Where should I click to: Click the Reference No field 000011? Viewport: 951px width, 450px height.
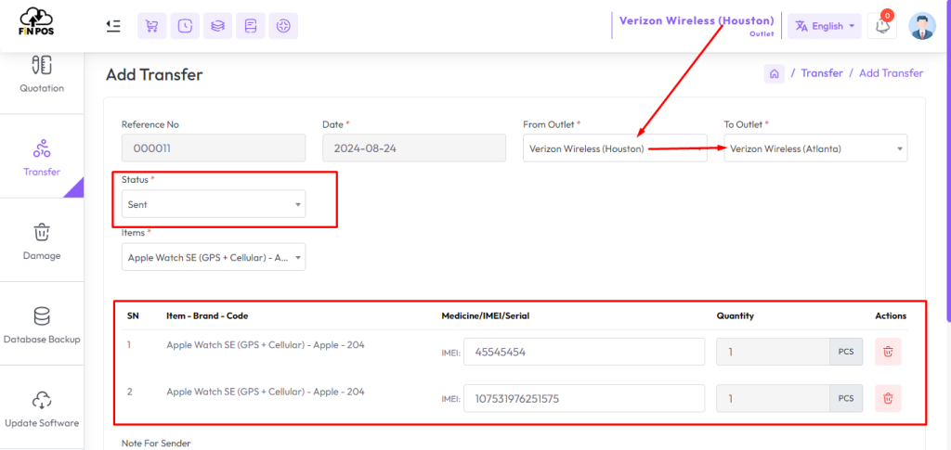click(x=214, y=148)
